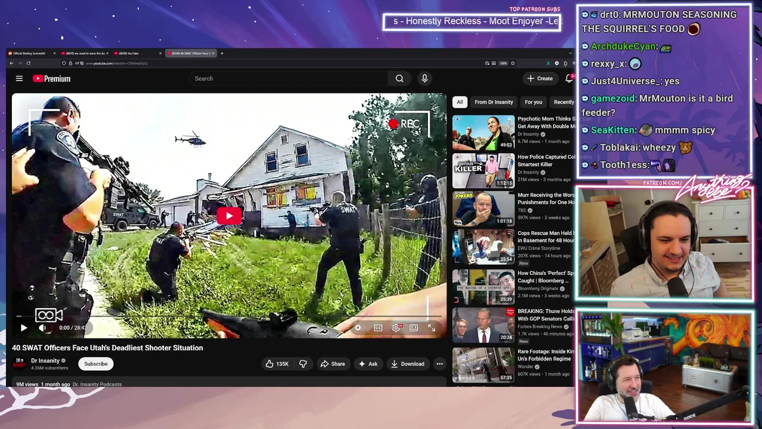The height and width of the screenshot is (429, 762).
Task: Share the video
Action: (x=333, y=364)
